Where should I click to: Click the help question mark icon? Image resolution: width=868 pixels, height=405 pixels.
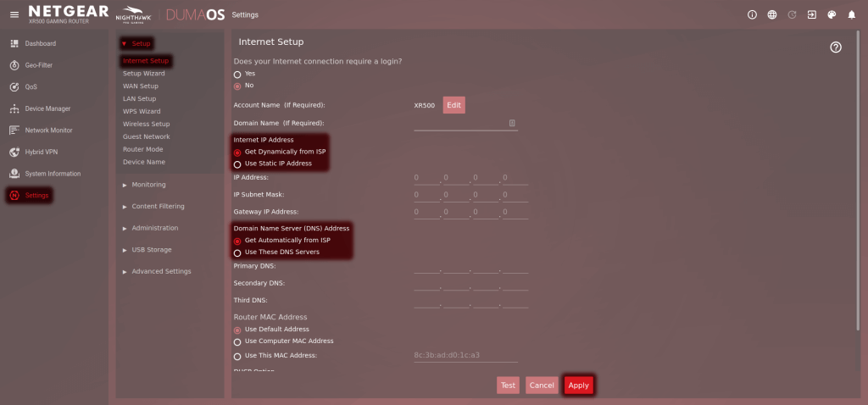click(x=836, y=47)
